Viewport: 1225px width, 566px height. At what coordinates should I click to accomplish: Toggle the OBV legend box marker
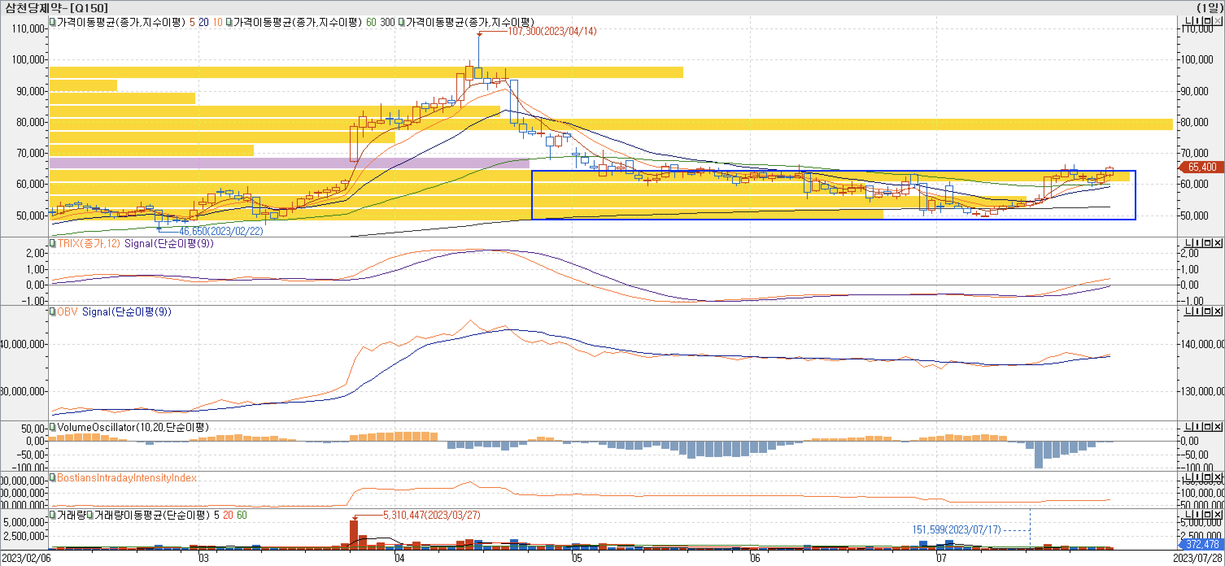(53, 312)
